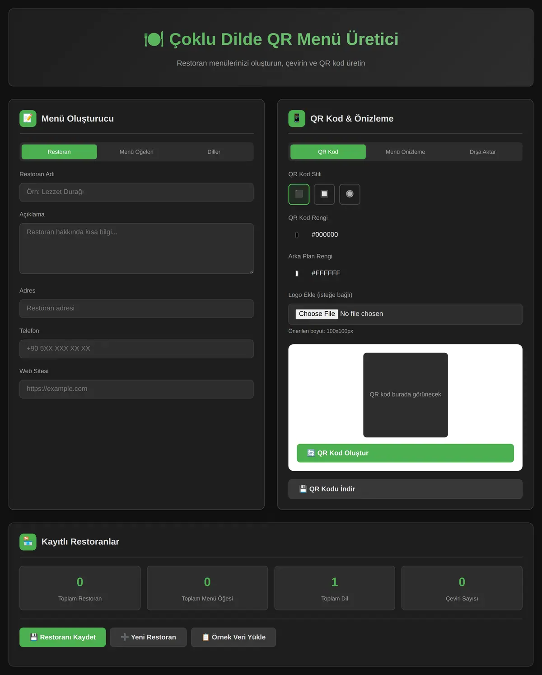Image resolution: width=542 pixels, height=675 pixels.
Task: Click the subtitle 'Restoran menülerinizi oluşturun' line
Action: point(271,63)
